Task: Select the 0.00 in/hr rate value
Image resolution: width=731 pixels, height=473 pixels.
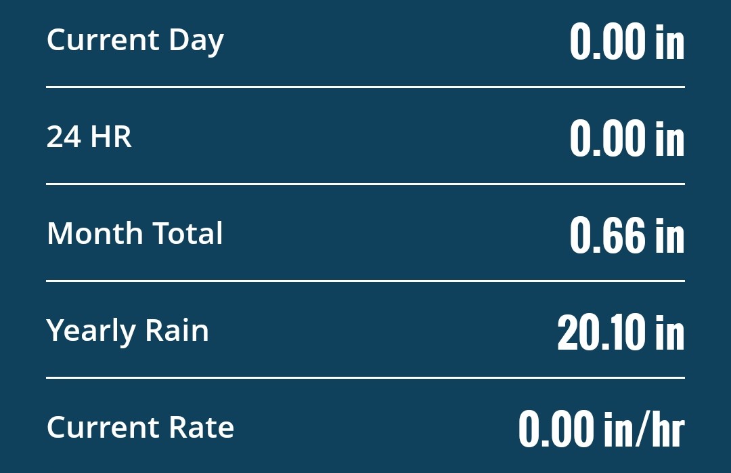Action: pyautogui.click(x=602, y=429)
